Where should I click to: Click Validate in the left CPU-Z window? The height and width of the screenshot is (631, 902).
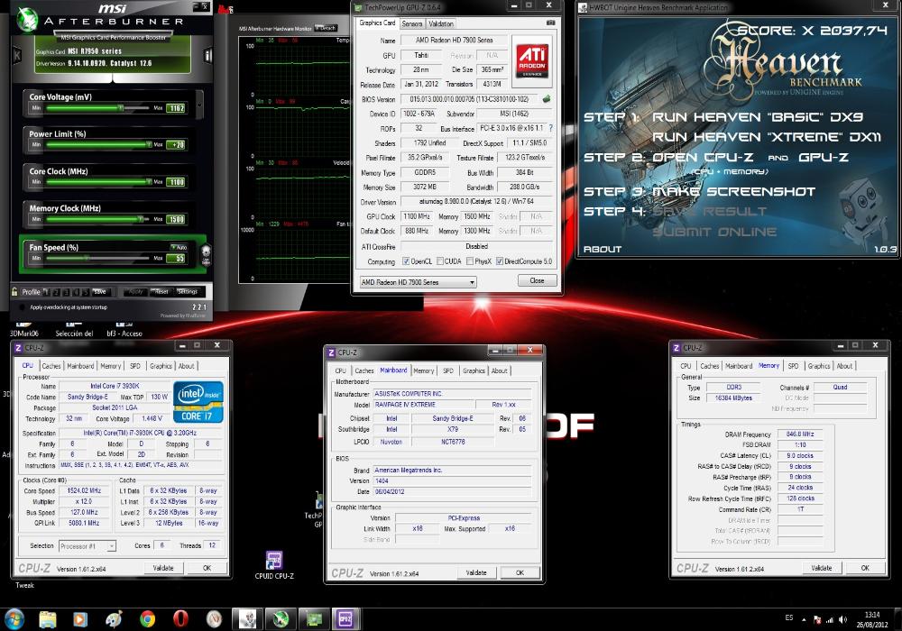point(162,568)
